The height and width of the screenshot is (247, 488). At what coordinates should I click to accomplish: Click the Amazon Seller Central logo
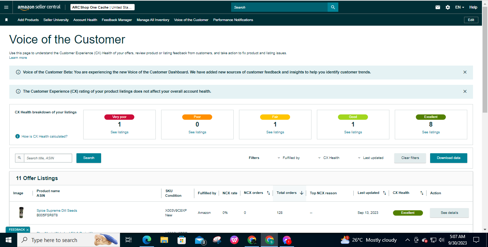[x=39, y=7]
